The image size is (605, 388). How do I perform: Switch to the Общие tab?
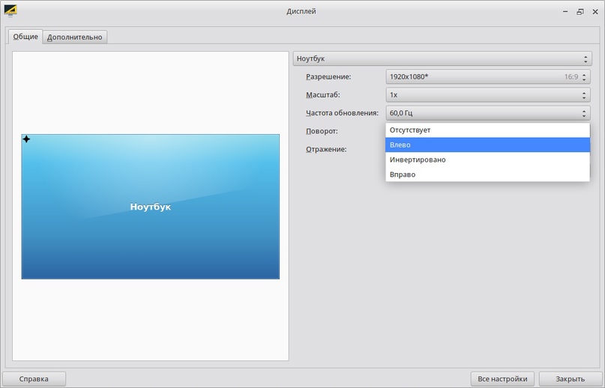coord(25,37)
